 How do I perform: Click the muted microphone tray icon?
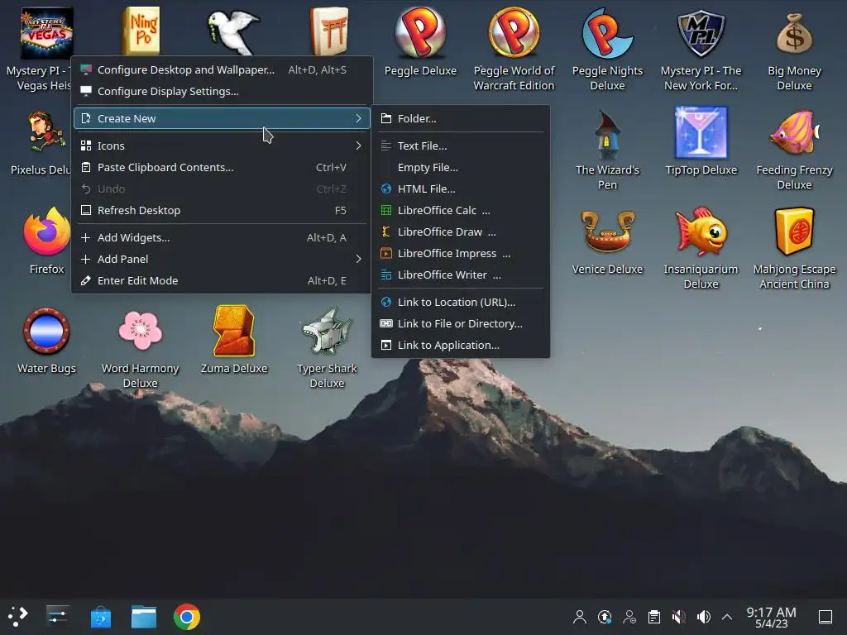(678, 617)
